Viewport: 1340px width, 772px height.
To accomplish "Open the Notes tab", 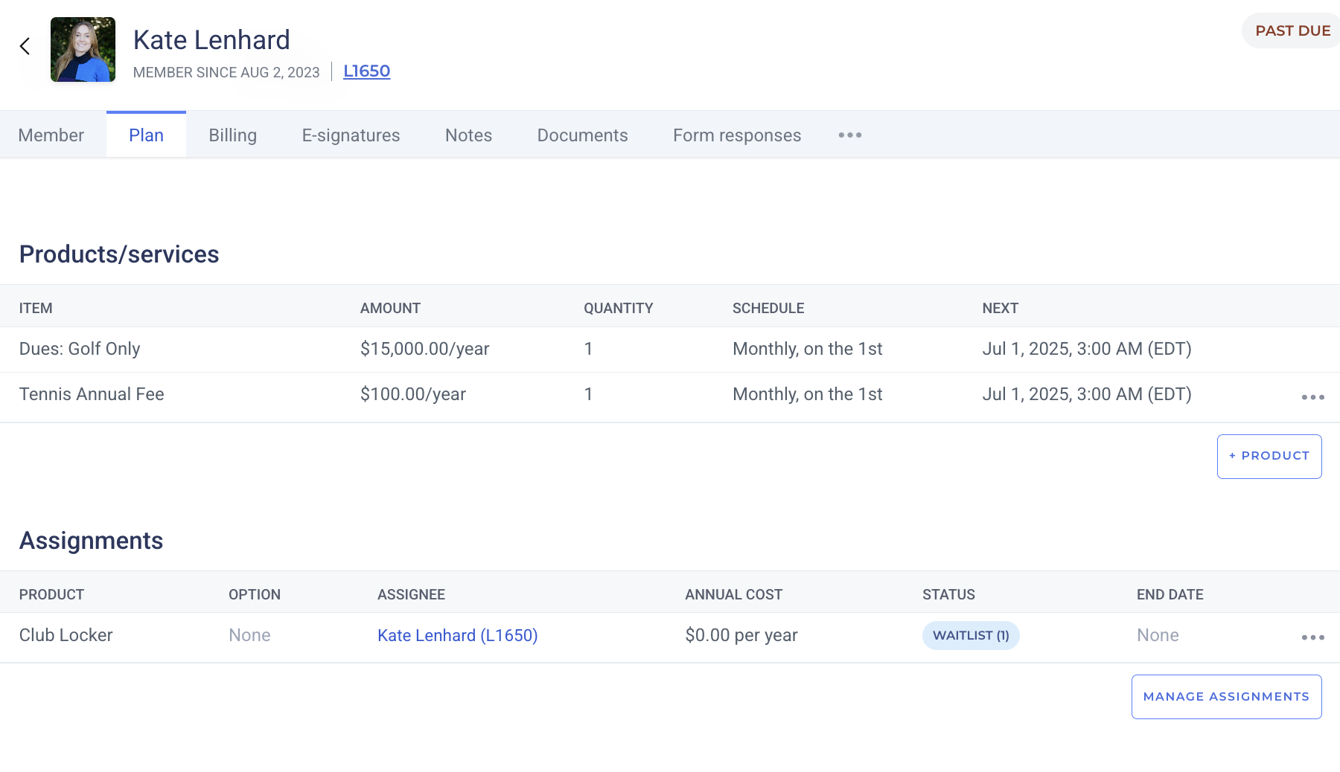I will click(x=468, y=135).
